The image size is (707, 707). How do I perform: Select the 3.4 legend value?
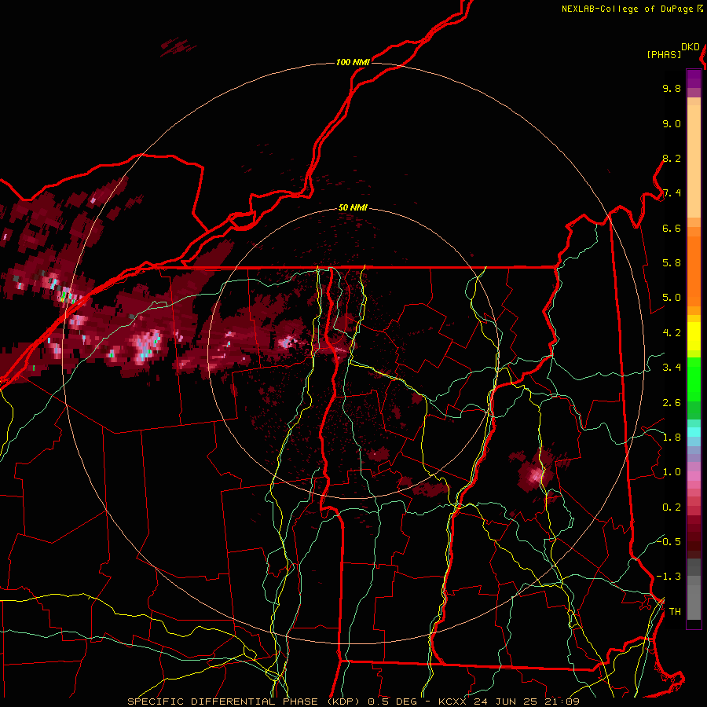672,368
